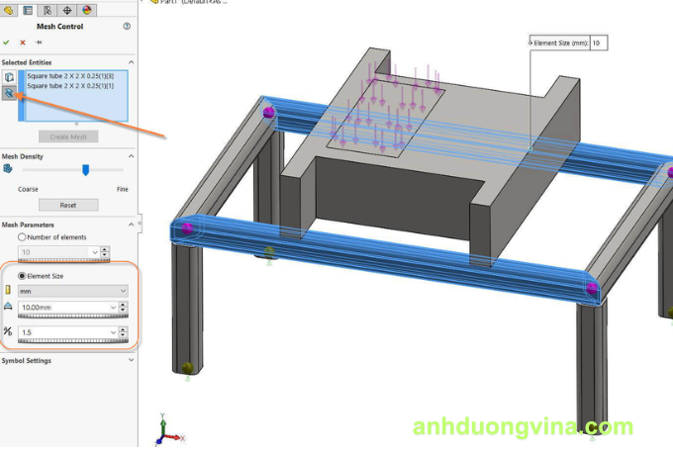The image size is (673, 449).
Task: Open the DimXpert manager tab
Action: [67, 9]
